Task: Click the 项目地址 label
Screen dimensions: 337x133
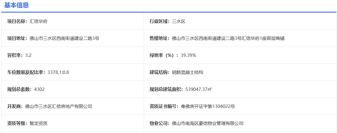Action: [x=17, y=38]
